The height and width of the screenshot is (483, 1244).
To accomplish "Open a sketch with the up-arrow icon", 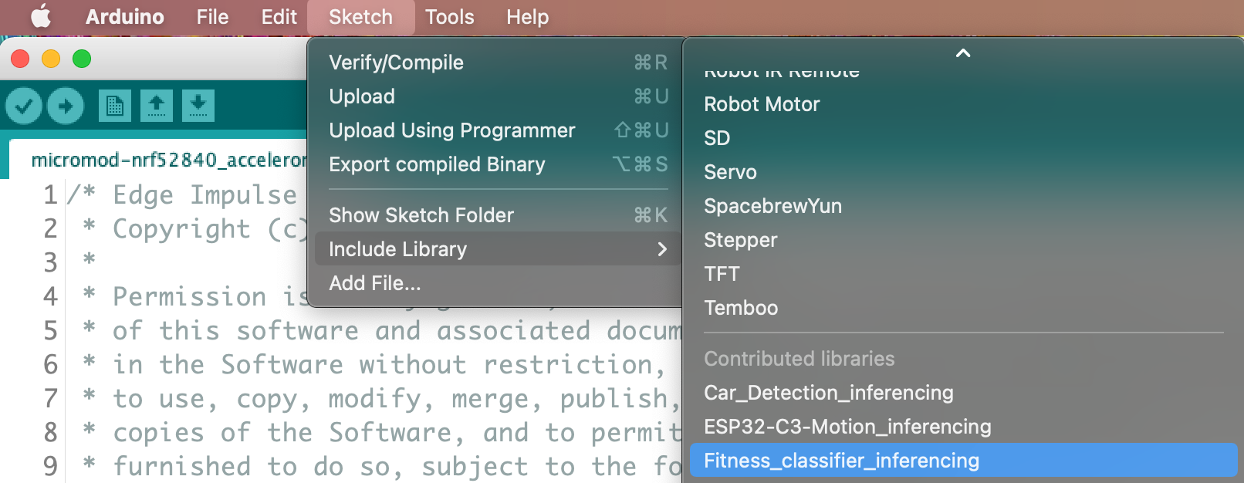I will pyautogui.click(x=157, y=106).
